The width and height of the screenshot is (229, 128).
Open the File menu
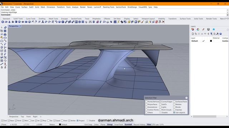click(2, 7)
